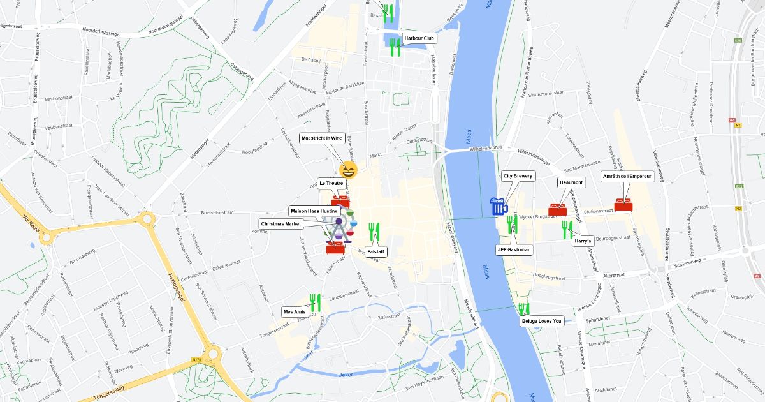Click the Maison Haas Hustinx label
Screen dimensions: 765x402
314,211
